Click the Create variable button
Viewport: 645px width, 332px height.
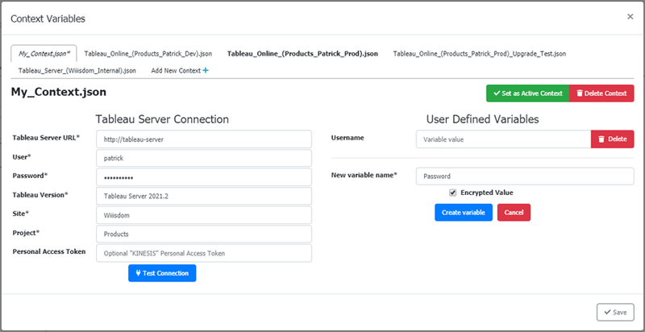464,213
